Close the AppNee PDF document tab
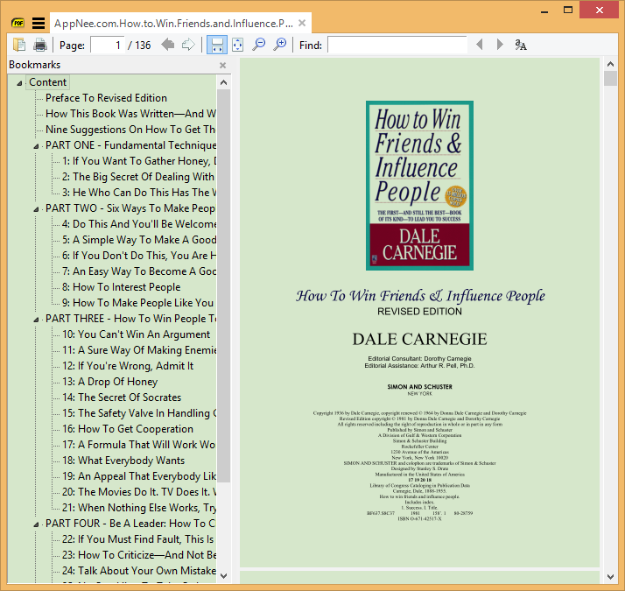 302,23
